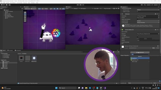Select the Scene tab
The height and width of the screenshot is (90, 161).
(x=26, y=7)
